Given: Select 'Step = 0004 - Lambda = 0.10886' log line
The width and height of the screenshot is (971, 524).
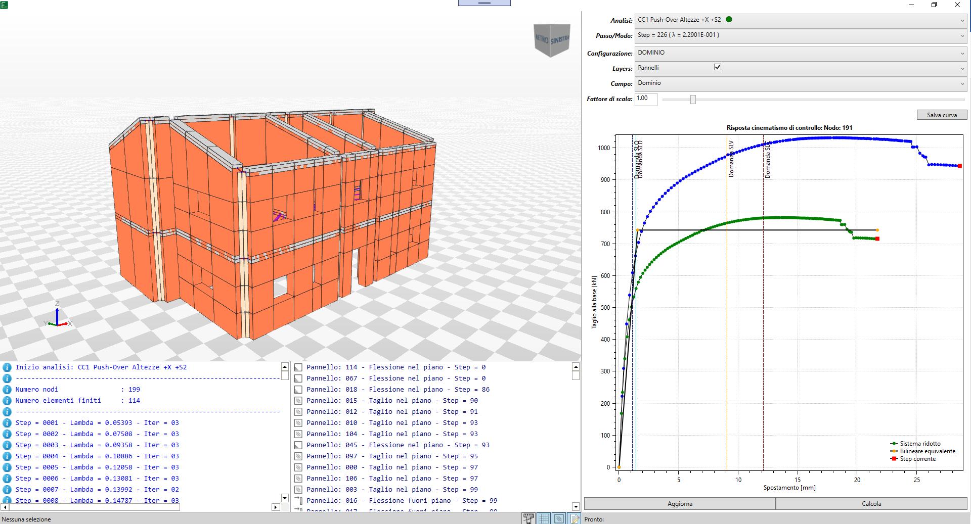Looking at the screenshot, I should tap(97, 456).
